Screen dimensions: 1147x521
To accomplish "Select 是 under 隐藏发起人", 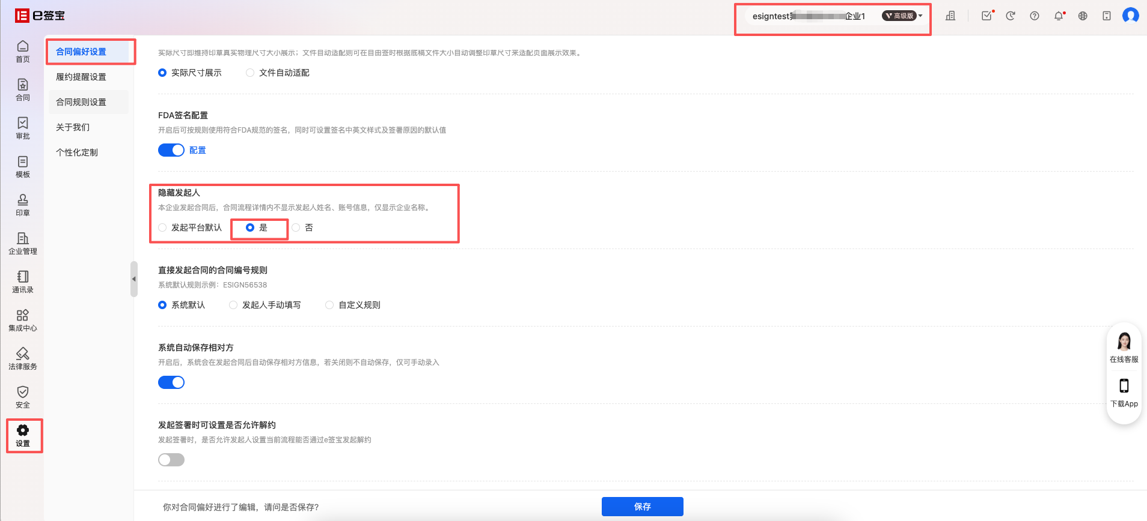I will tap(250, 227).
